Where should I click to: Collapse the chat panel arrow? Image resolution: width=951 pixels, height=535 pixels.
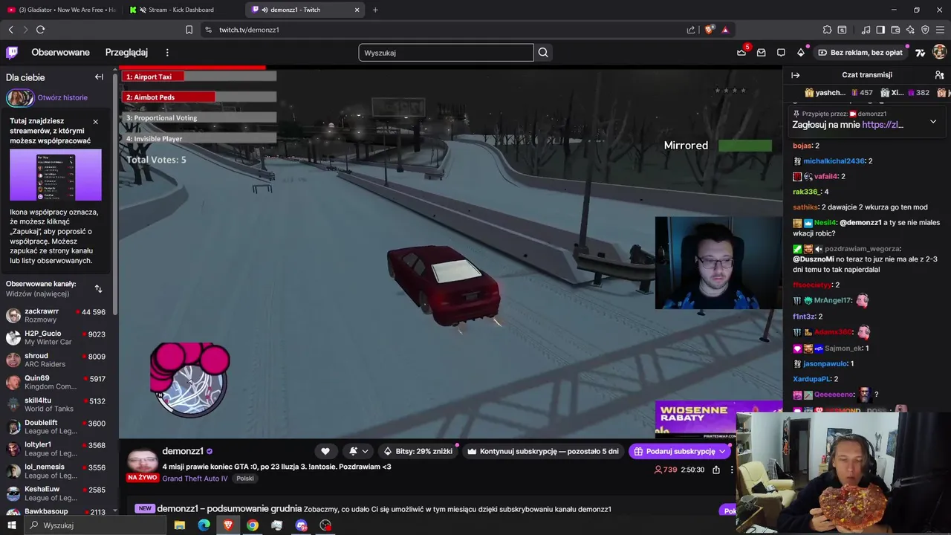coord(796,75)
